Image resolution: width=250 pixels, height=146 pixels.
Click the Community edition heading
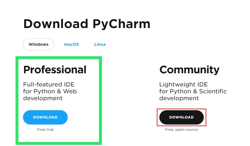(189, 70)
